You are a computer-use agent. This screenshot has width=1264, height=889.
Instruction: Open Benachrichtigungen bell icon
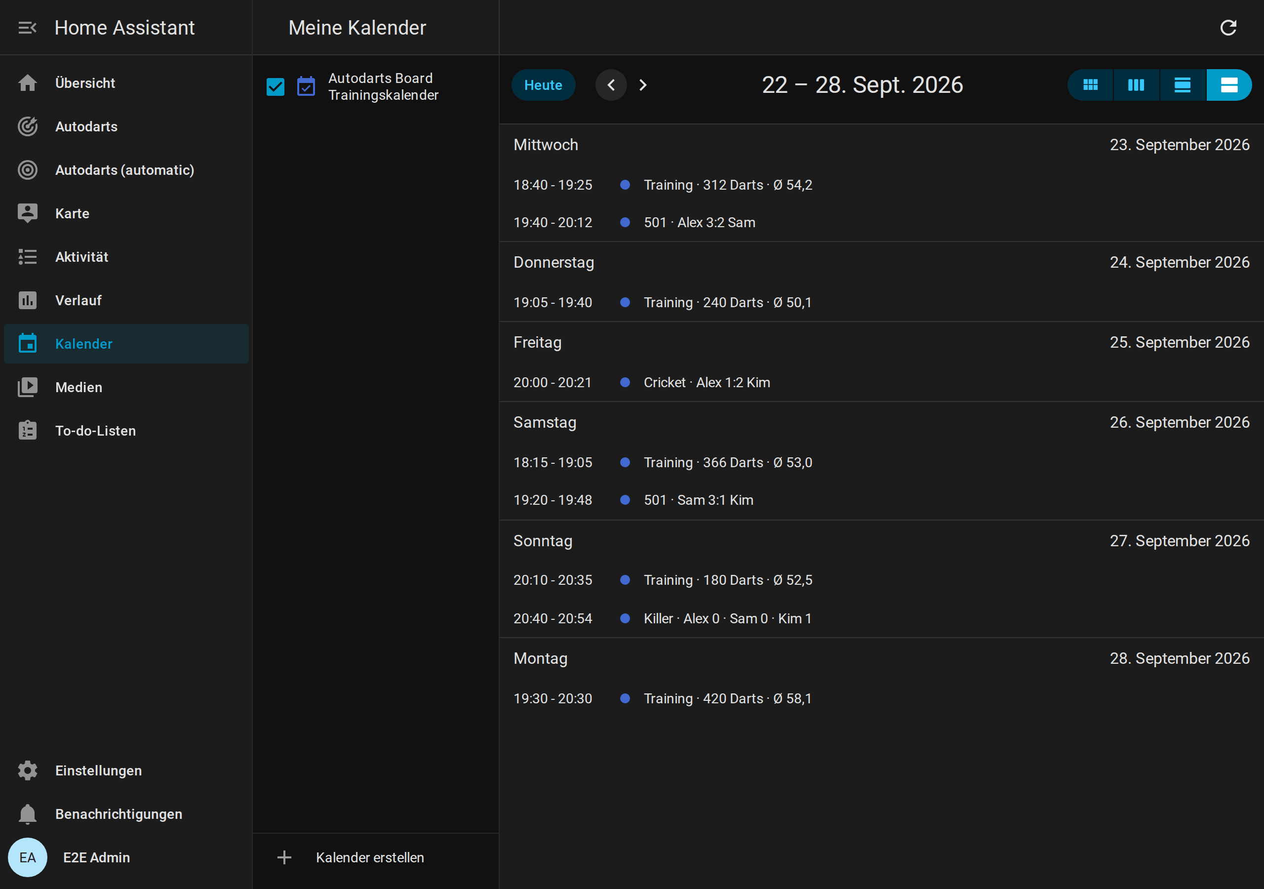coord(28,814)
